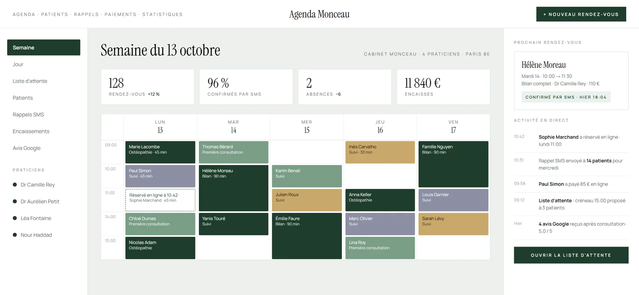Open Sarah Lévy's Suivi appointment

(453, 224)
